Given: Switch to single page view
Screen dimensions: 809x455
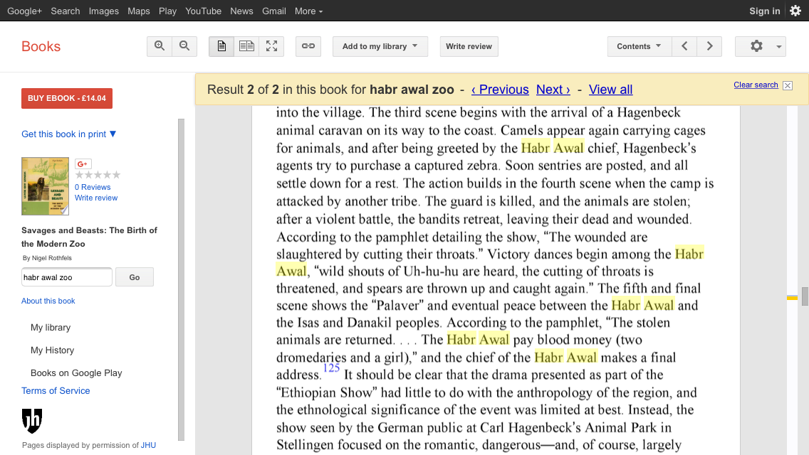Looking at the screenshot, I should coord(221,46).
